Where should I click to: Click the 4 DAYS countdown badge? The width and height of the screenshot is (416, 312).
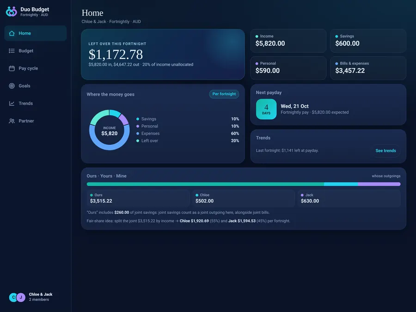click(x=266, y=109)
